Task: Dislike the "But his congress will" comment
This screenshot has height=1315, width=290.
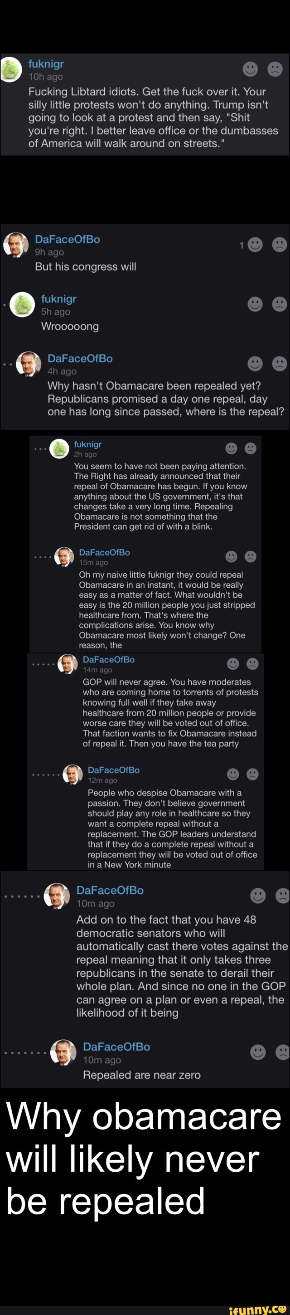Action: [279, 245]
